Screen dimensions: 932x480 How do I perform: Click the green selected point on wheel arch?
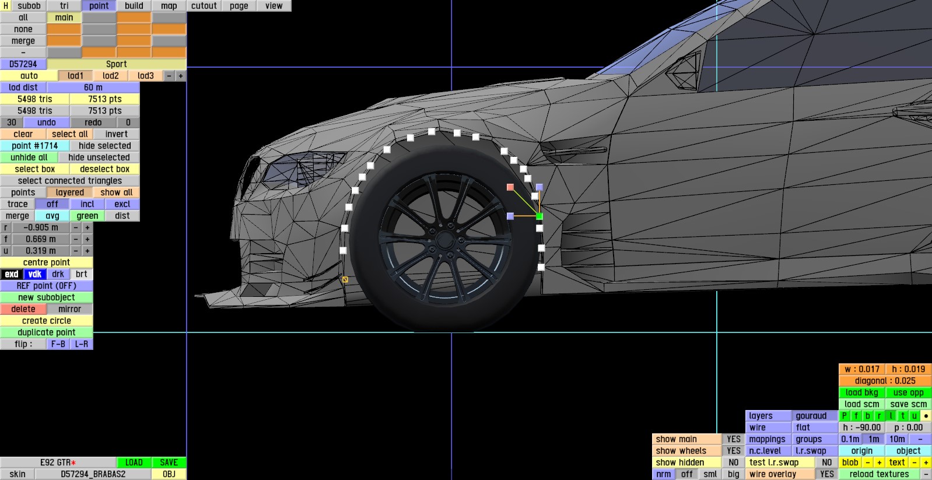539,216
